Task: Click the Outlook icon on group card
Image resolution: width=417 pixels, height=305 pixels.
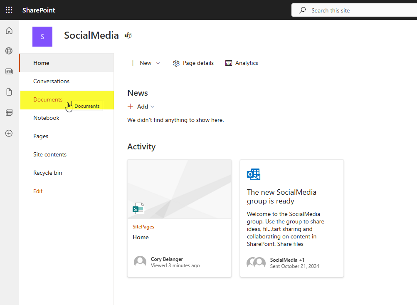Action: click(x=254, y=174)
